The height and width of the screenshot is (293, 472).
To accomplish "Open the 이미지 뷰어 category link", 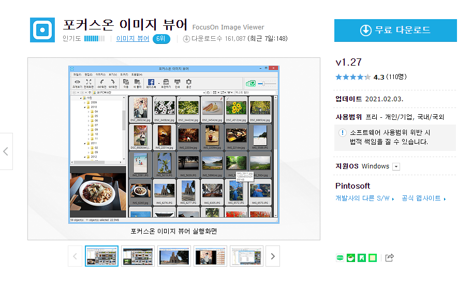I will click(x=132, y=38).
